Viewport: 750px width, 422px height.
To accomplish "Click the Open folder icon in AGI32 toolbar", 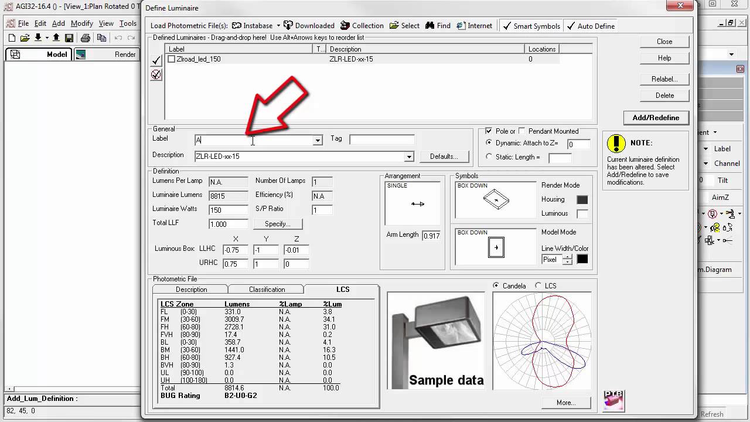I will [25, 38].
